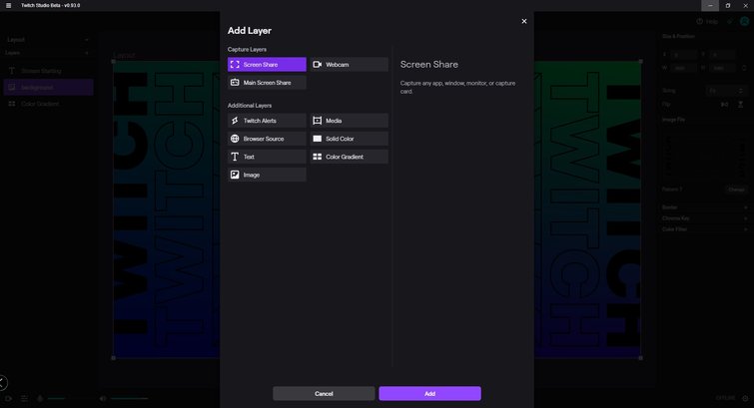Choose the Webcam layer option
The width and height of the screenshot is (754, 408).
click(350, 65)
